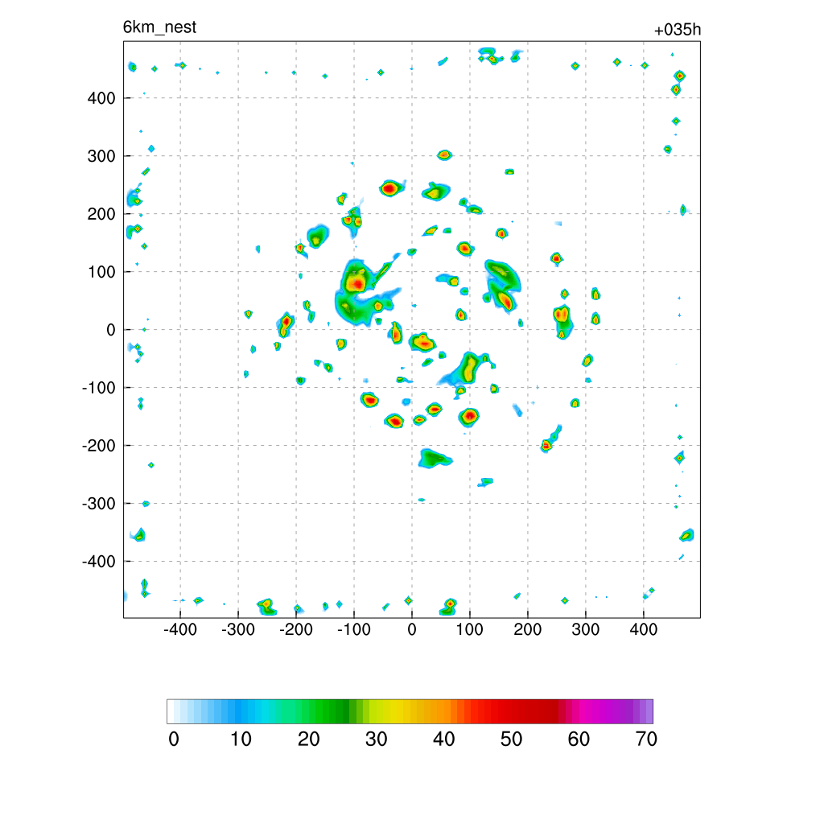Pick the yellow section of the colorbar

point(392,711)
